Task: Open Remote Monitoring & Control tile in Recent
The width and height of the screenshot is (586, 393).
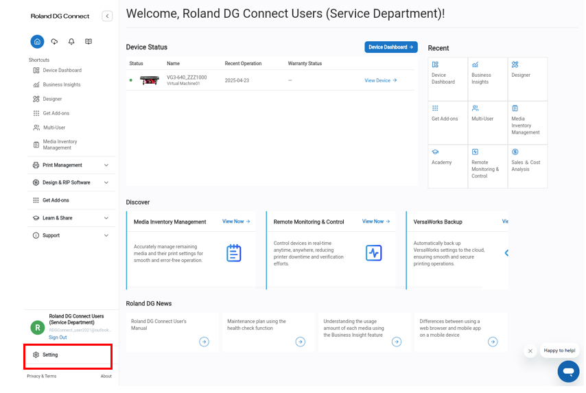Action: tap(488, 166)
